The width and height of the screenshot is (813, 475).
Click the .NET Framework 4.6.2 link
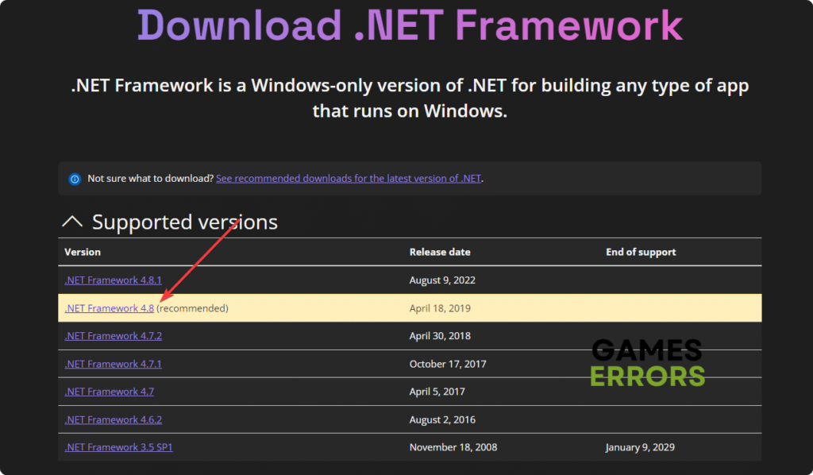point(113,419)
